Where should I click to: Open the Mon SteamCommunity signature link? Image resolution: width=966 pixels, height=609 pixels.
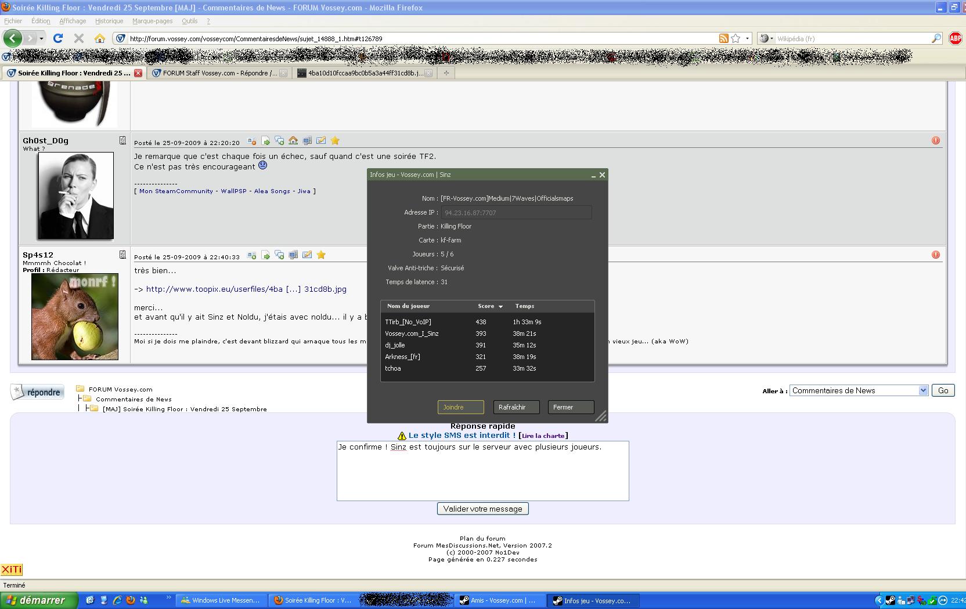coord(176,191)
